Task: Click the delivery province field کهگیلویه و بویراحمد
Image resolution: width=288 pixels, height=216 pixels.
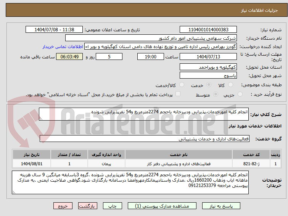Action: [208, 67]
